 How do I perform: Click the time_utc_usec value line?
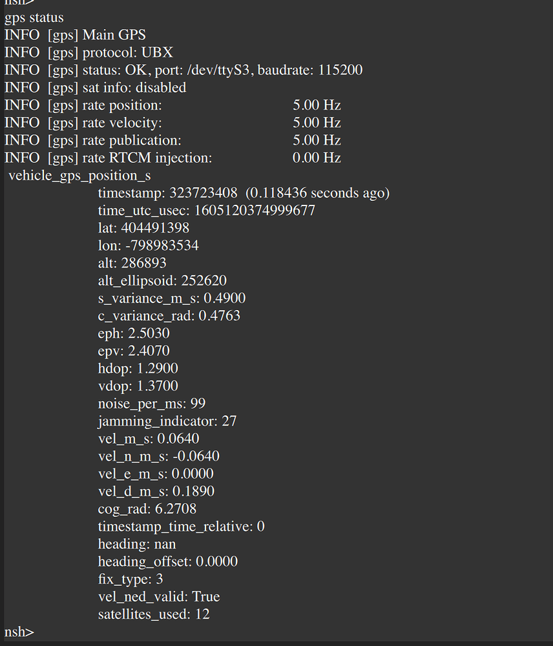(x=207, y=211)
